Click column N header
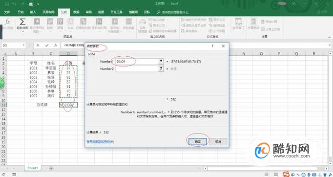The width and height of the screenshot is (333, 177). point(244,54)
